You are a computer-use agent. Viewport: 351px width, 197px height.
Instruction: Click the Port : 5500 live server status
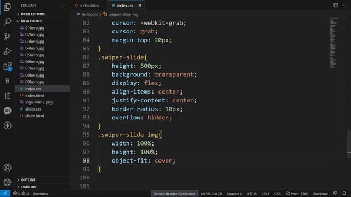pyautogui.click(x=297, y=194)
